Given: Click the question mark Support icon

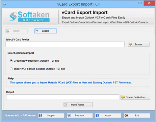Looking at the screenshot, I should [x=40, y=115].
